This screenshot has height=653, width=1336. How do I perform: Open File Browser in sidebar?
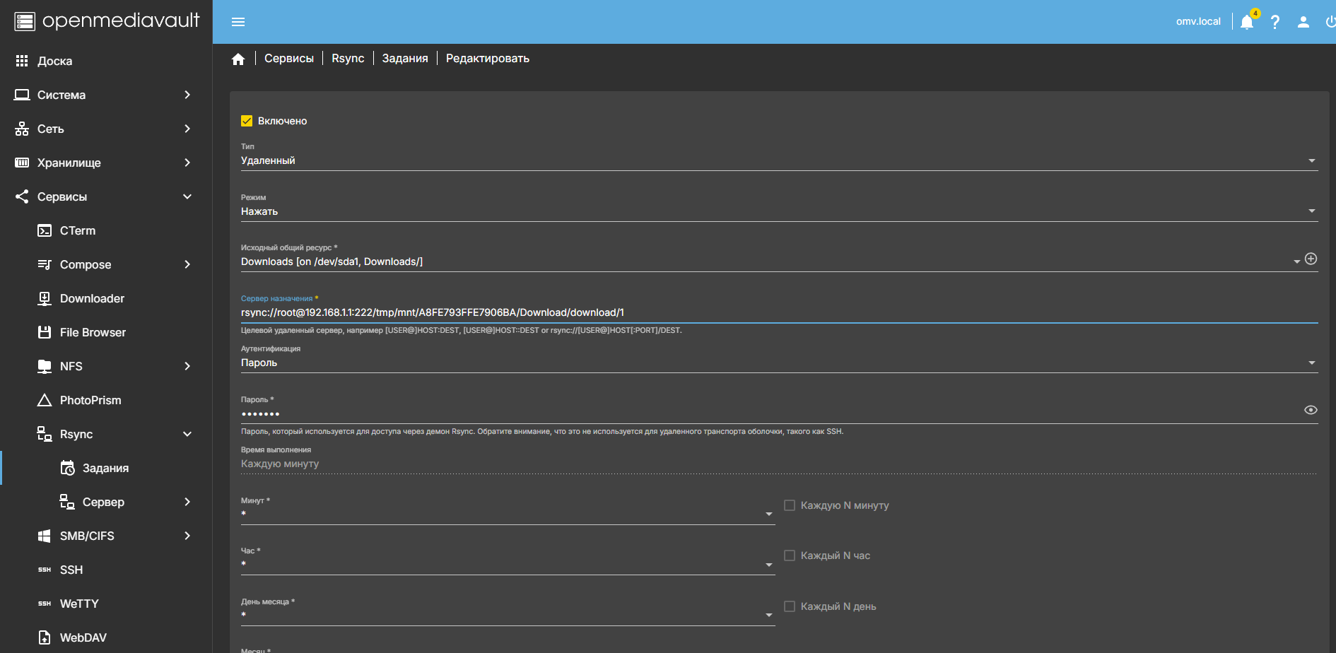93,332
